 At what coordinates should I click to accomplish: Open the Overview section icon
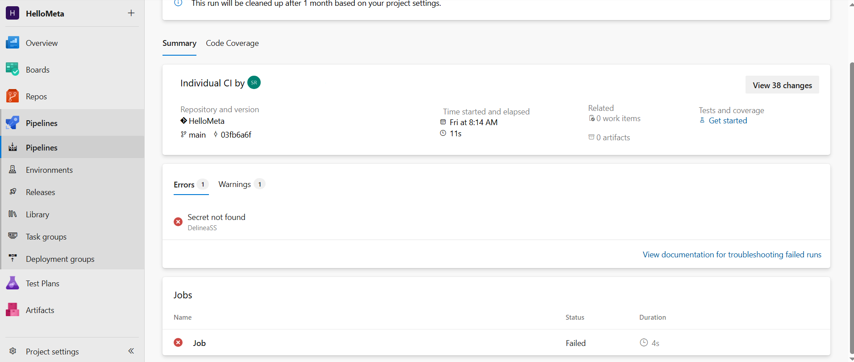point(12,43)
